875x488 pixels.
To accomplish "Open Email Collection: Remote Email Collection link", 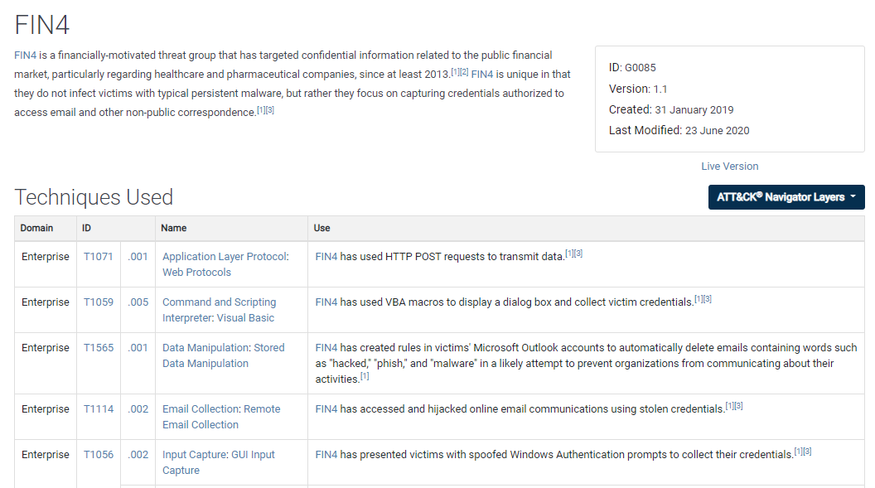I will (221, 418).
